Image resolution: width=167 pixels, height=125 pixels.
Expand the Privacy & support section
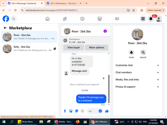pos(137,87)
